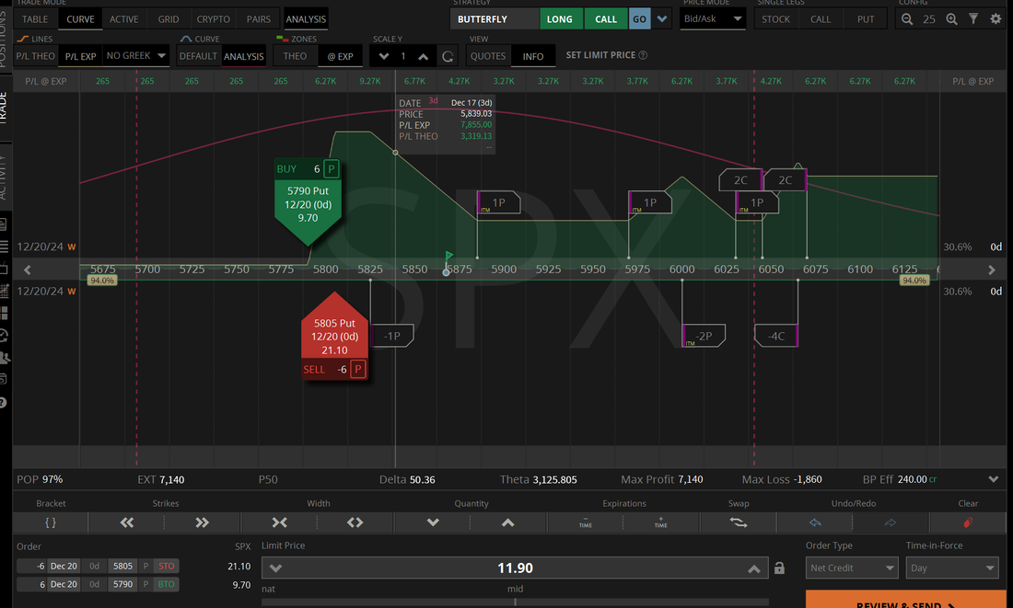This screenshot has height=608, width=1013.
Task: Expand the strategy options chevron beside GO
Action: click(x=661, y=19)
